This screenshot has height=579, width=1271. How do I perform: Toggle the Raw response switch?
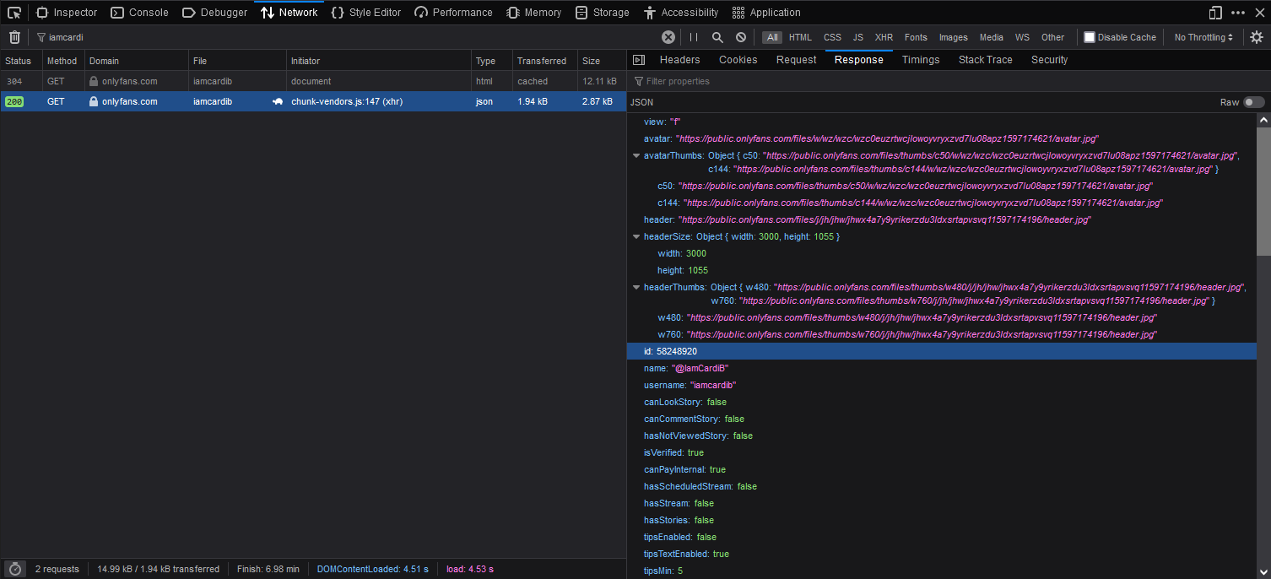pos(1253,102)
